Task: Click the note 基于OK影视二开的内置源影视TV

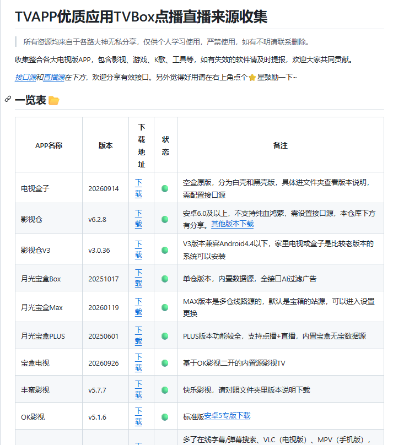Action: pos(234,363)
